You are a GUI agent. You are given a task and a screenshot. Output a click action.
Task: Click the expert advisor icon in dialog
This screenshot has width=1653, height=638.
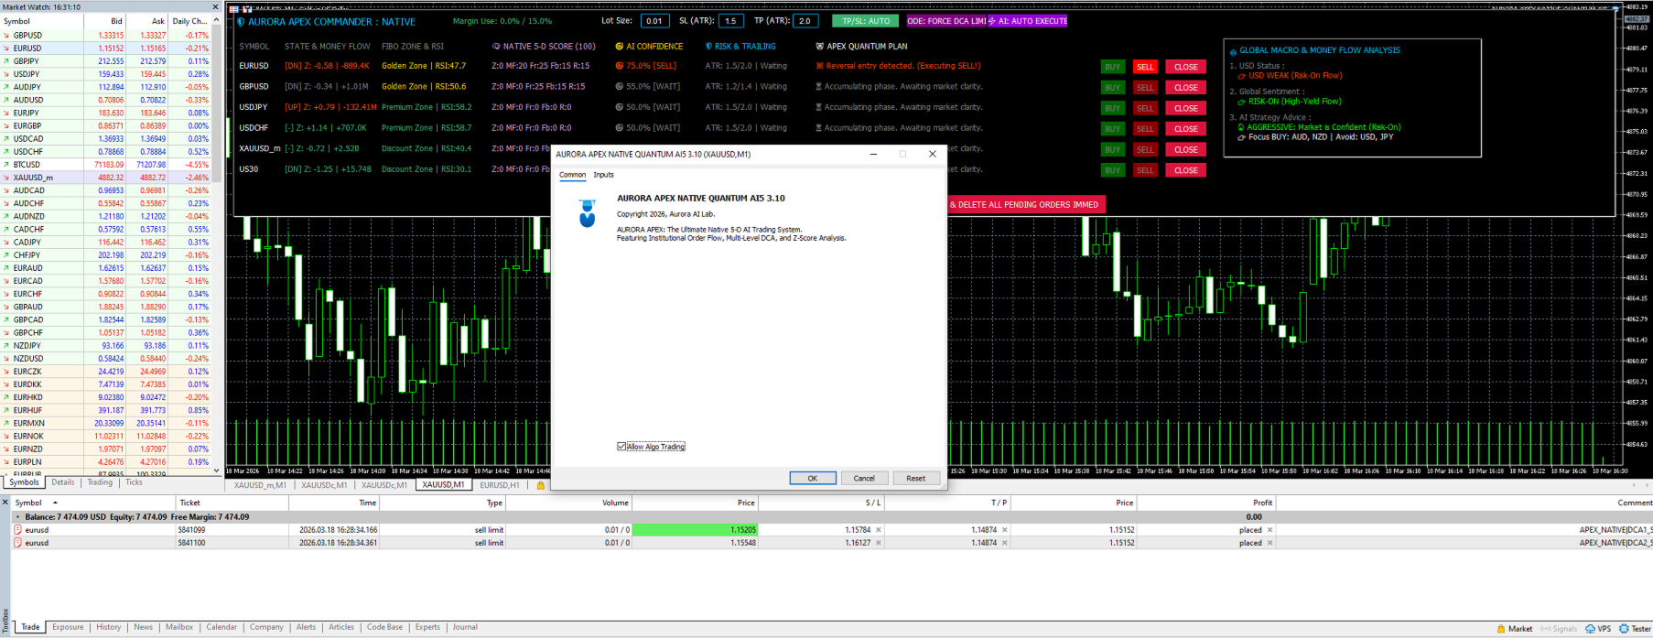point(588,213)
